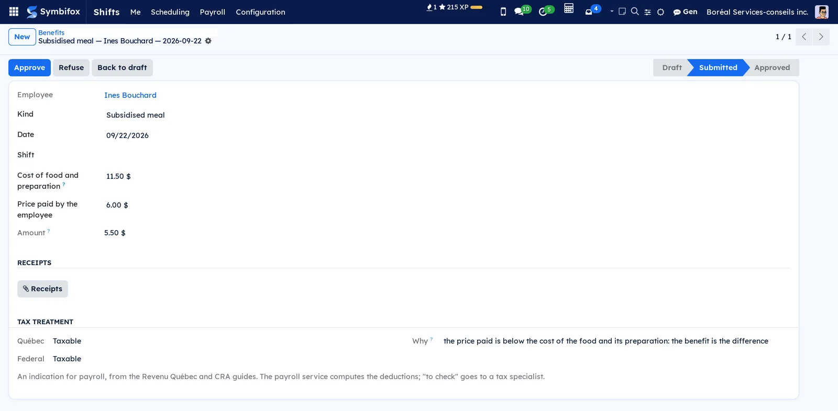
Task: Open conversations with 10 unread messages
Action: (522, 10)
